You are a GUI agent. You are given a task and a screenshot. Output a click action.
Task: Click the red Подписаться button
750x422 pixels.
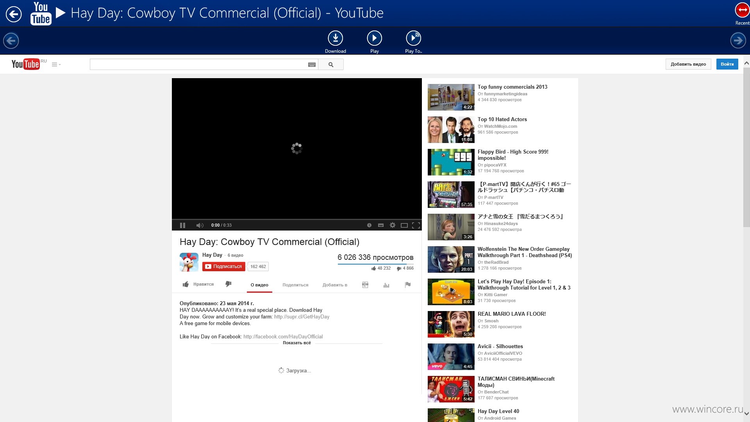224,266
